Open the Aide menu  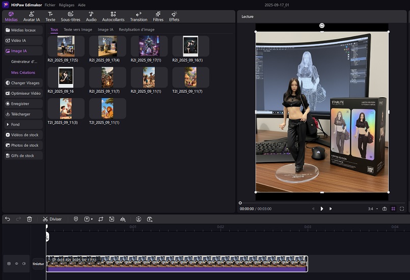pos(81,5)
